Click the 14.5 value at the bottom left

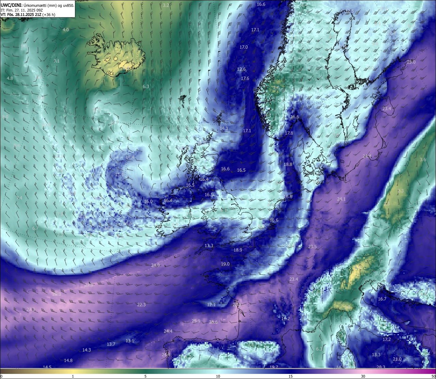(47, 367)
